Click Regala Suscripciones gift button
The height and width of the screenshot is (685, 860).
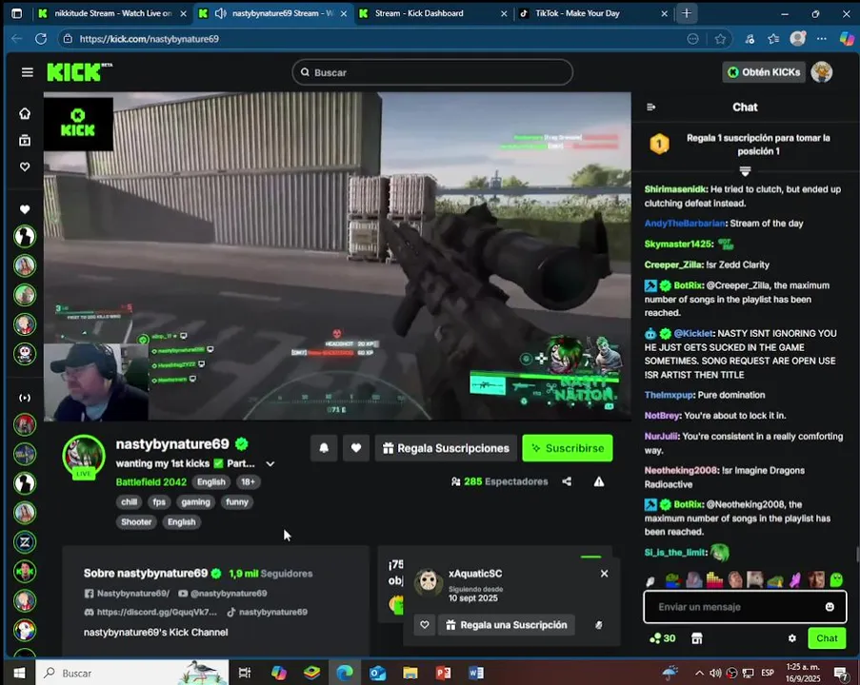pos(446,448)
